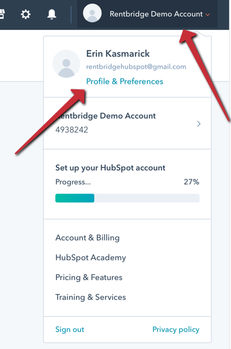Viewport: 231px width, 349px height.
Task: Click the marketplace icon in navbar
Action: click(2, 14)
